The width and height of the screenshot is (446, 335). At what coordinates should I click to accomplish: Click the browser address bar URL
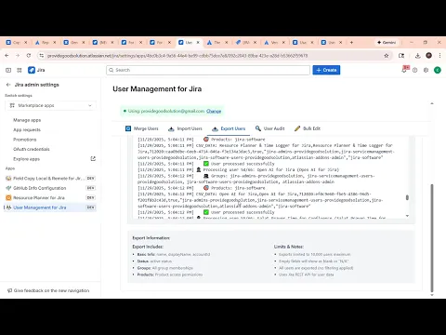click(177, 56)
